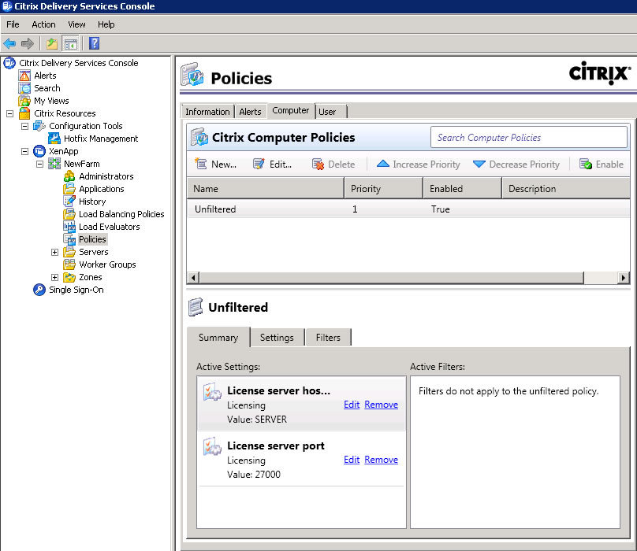This screenshot has height=551, width=637.
Task: Switch to the User tab
Action: [x=327, y=112]
